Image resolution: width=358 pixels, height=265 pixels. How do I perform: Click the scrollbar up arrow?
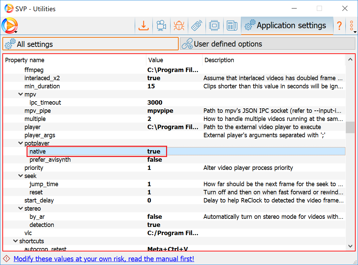350,59
